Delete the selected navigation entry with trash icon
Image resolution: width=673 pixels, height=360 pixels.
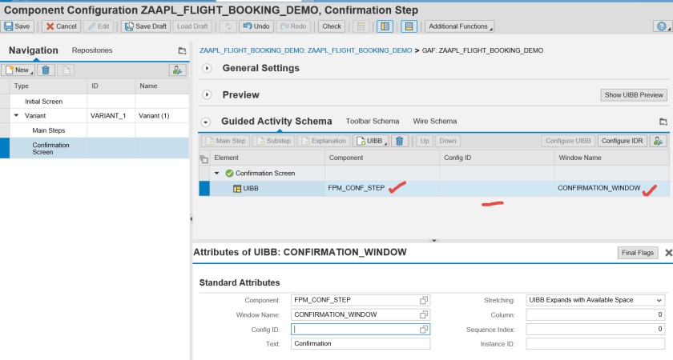pos(46,70)
